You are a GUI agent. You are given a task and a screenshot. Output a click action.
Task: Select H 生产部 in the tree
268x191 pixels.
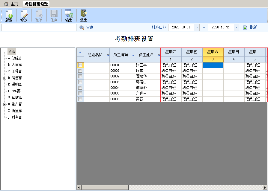pyautogui.click(x=15, y=104)
